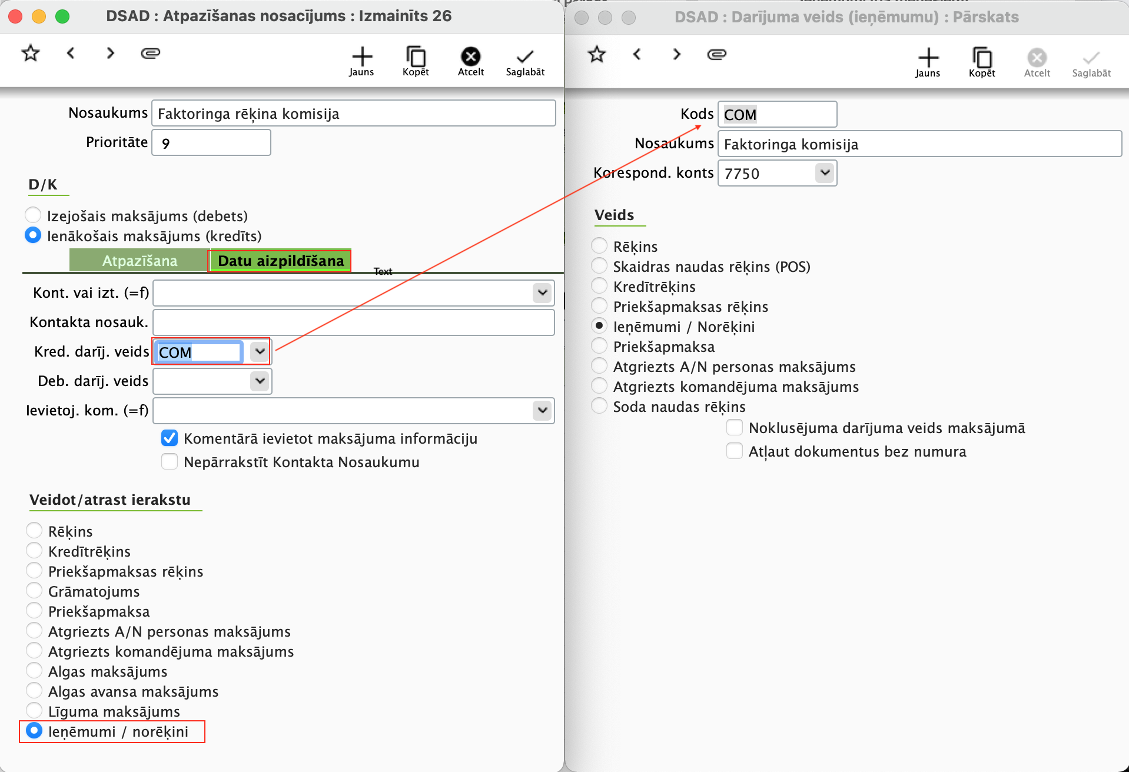Open attachments paperclip in Atpazīšanas nosacījums window
The height and width of the screenshot is (772, 1129).
click(x=151, y=54)
